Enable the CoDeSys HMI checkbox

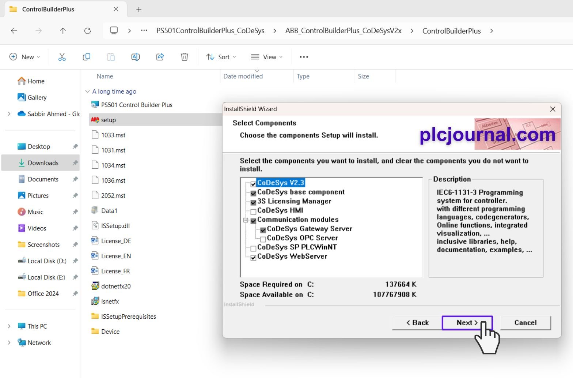[253, 212]
